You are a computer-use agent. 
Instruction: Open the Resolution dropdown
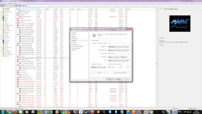(113, 57)
